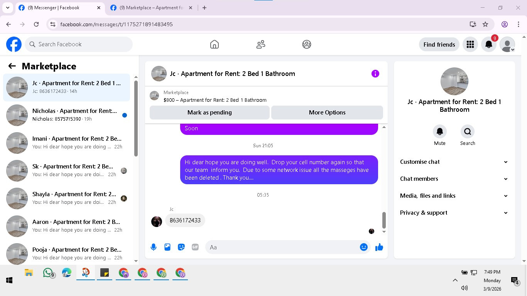
Task: Click the $800 Marketplace listing link
Action: tap(215, 100)
